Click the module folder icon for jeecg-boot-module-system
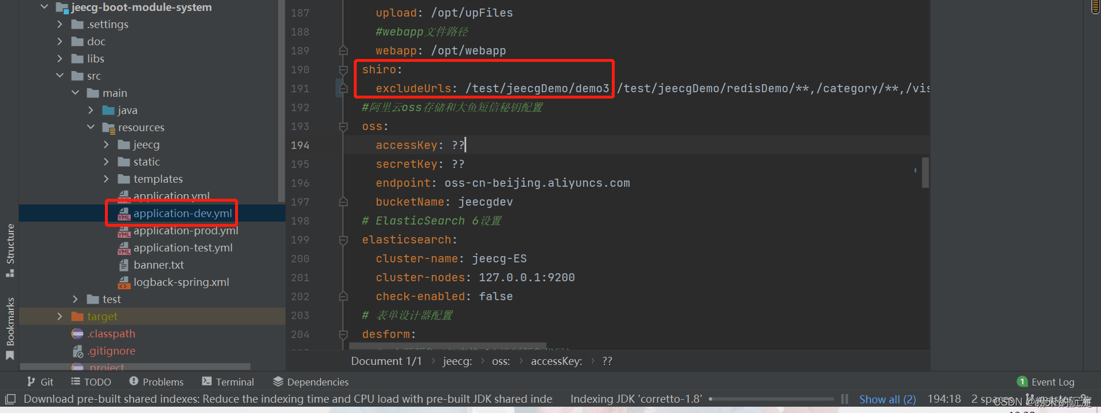 [62, 7]
